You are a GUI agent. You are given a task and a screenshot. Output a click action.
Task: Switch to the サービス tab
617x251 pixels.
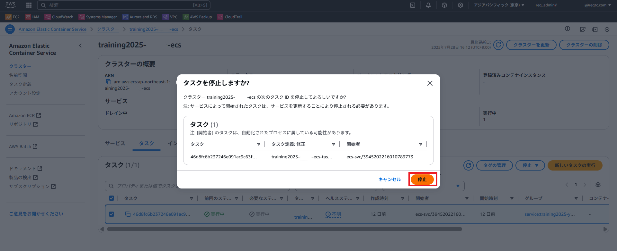[115, 143]
